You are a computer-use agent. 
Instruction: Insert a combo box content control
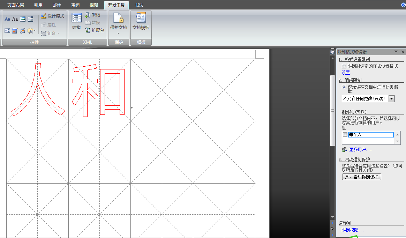point(30,19)
